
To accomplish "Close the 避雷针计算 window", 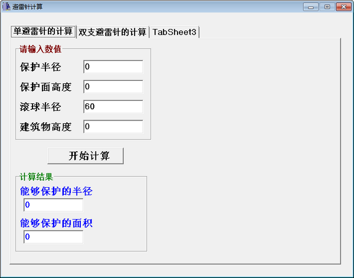I will click(343, 7).
